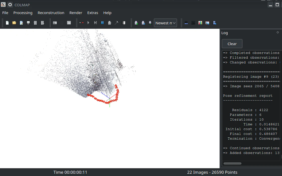Open the Render menu
282x176 pixels.
pos(76,13)
